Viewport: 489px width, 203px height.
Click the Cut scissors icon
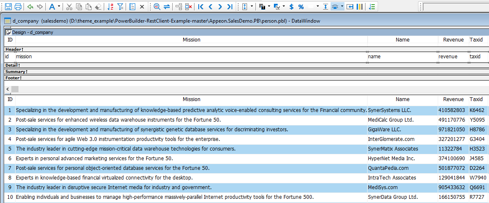click(69, 7)
